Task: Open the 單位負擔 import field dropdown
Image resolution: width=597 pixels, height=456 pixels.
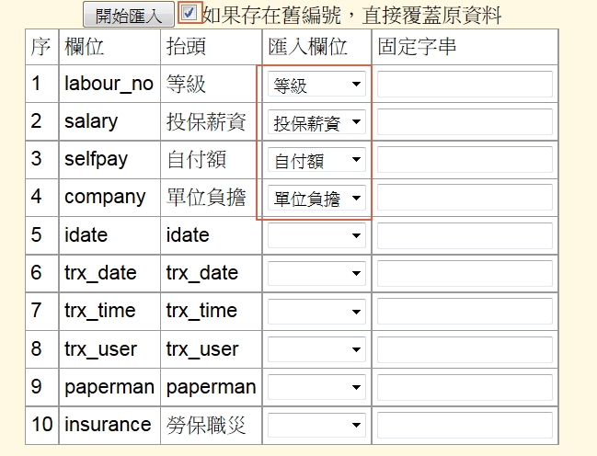Action: click(317, 199)
